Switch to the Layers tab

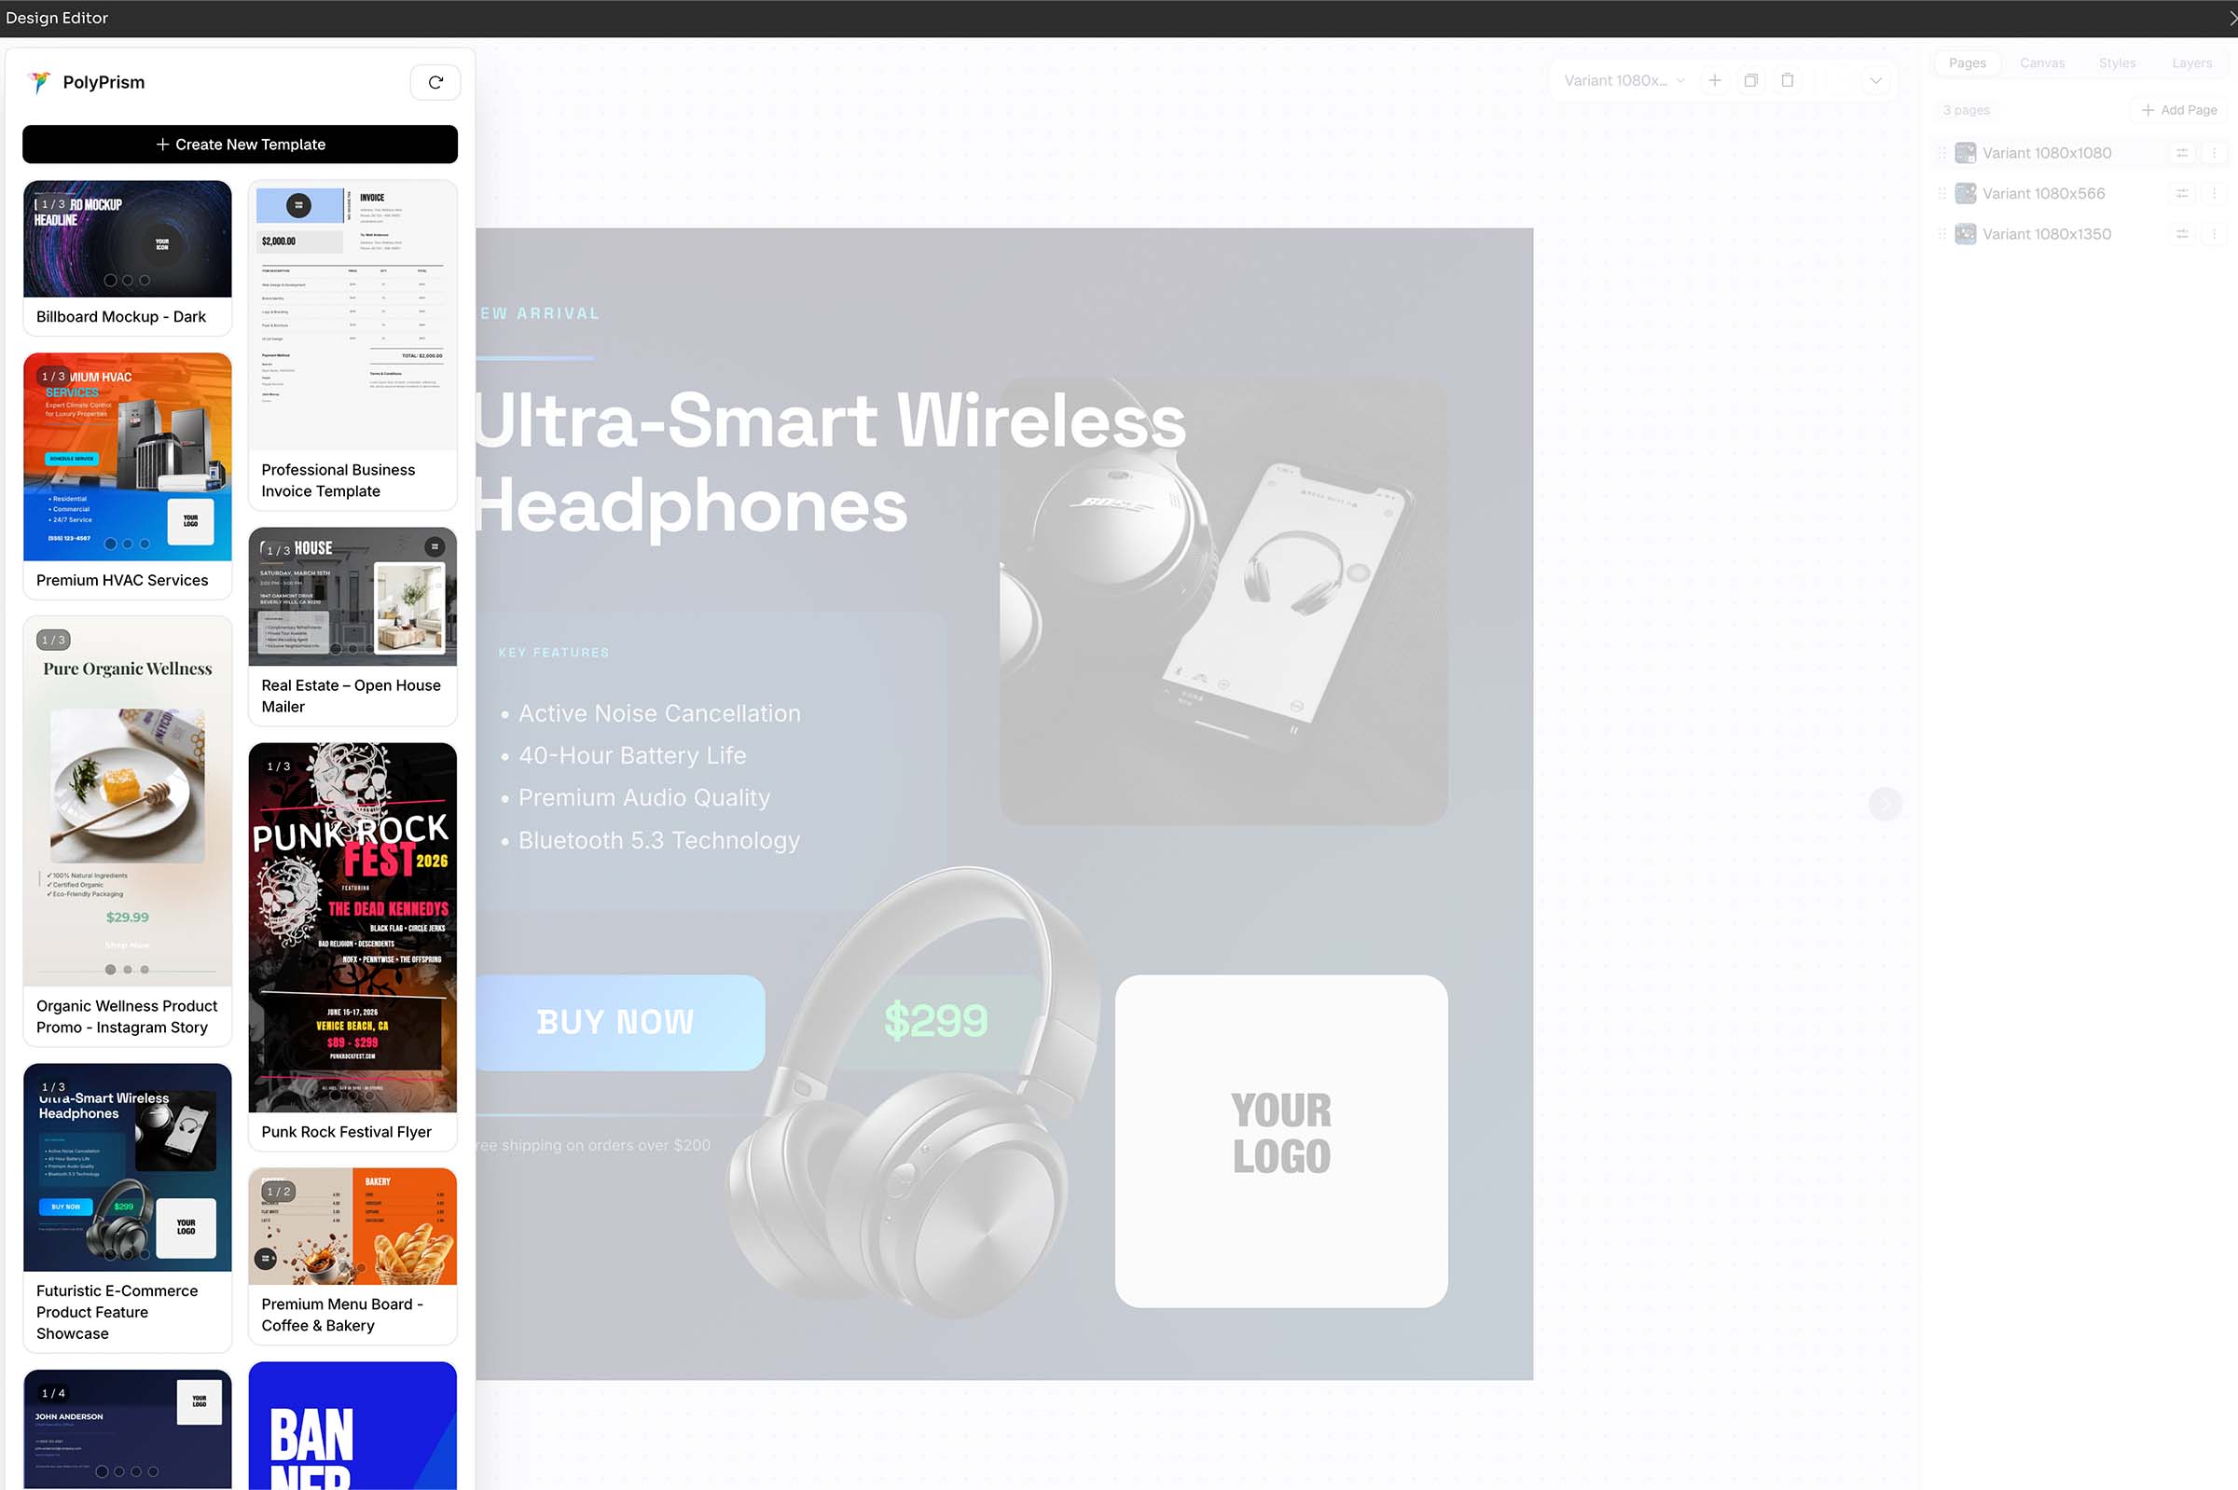point(2191,63)
